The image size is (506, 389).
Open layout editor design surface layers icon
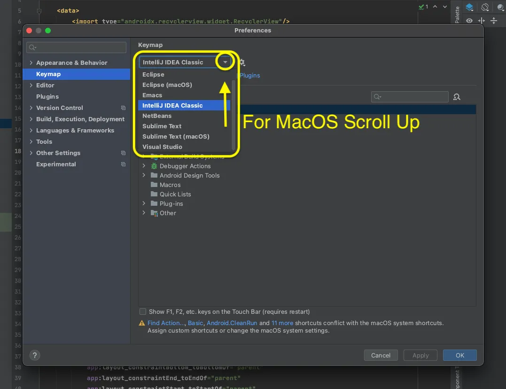(469, 7)
